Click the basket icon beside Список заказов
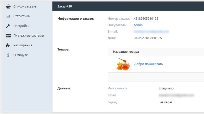 pos(8,6)
